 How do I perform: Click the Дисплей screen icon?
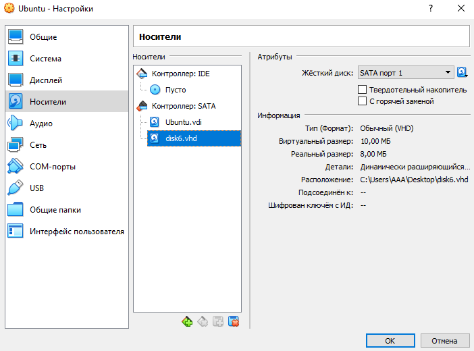click(x=15, y=80)
